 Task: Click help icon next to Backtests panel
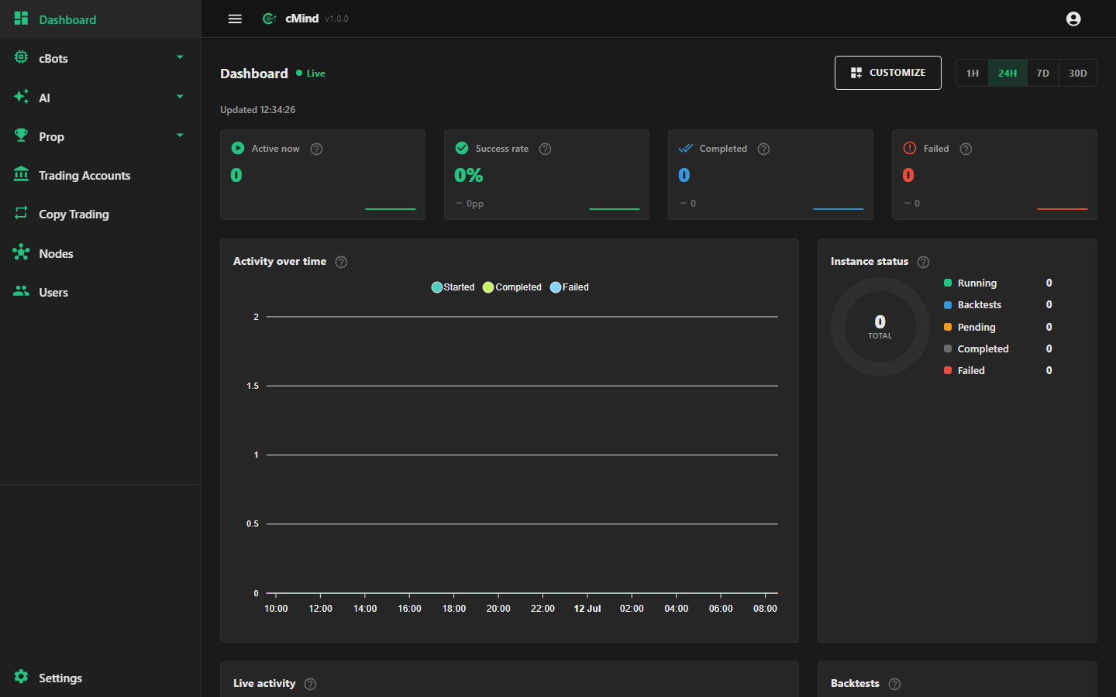(x=894, y=684)
